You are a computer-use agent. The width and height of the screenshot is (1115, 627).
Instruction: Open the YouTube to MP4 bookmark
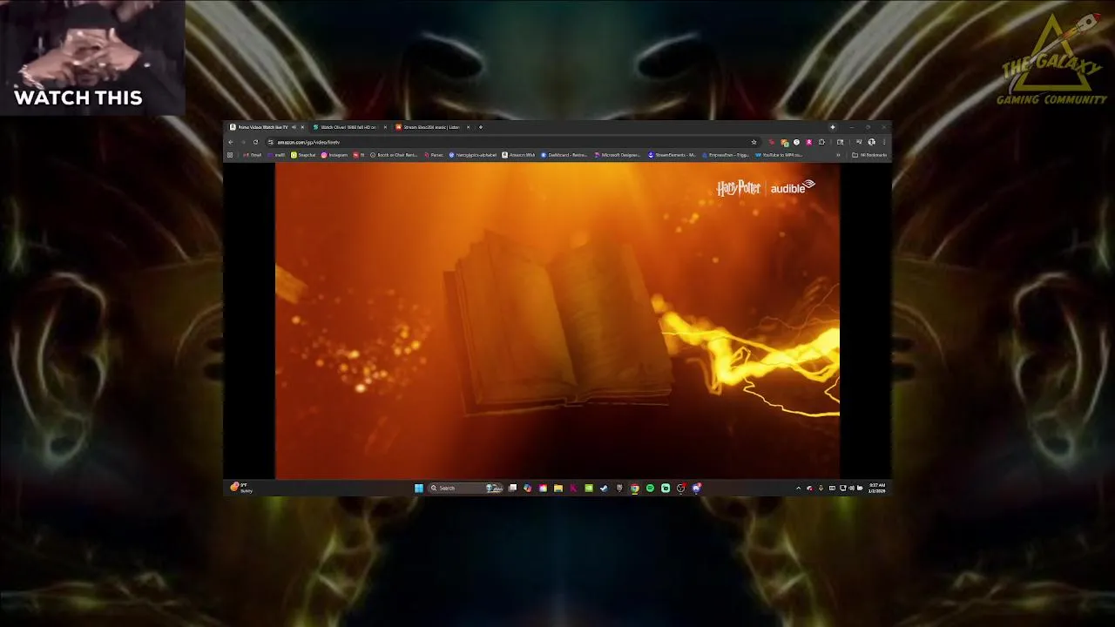point(778,155)
